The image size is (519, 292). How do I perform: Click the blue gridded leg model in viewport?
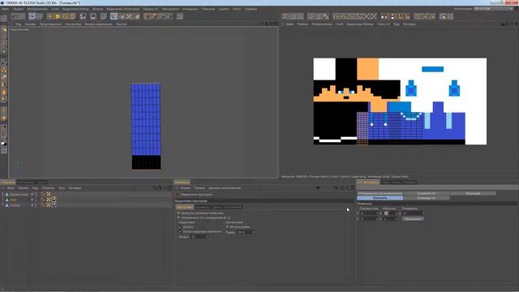(146, 127)
